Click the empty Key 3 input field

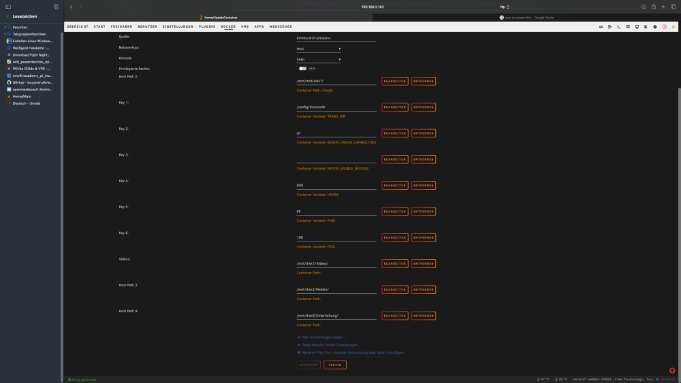click(x=336, y=159)
